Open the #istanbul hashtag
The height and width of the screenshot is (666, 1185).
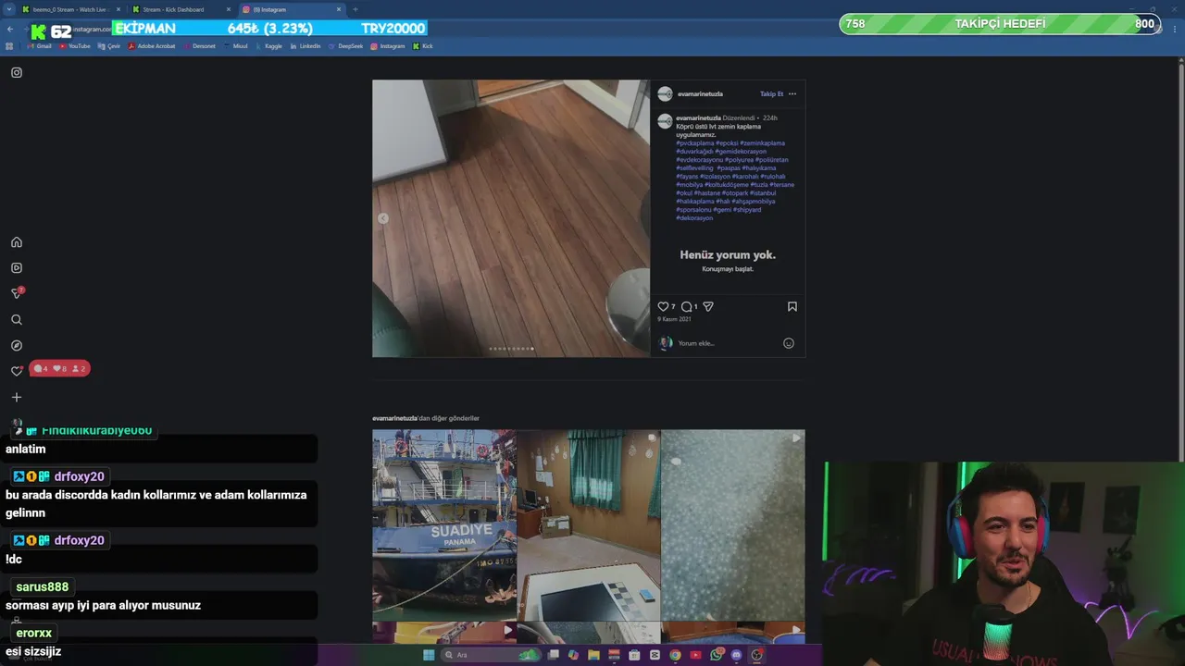(763, 193)
